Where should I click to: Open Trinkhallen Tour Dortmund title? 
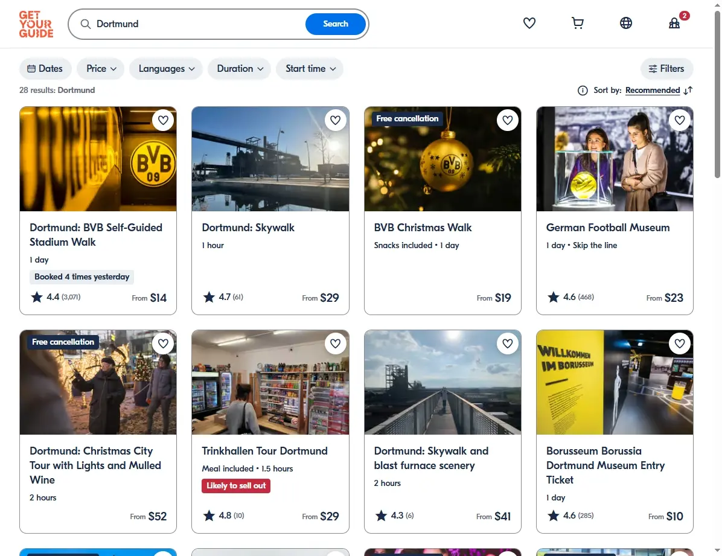click(265, 451)
